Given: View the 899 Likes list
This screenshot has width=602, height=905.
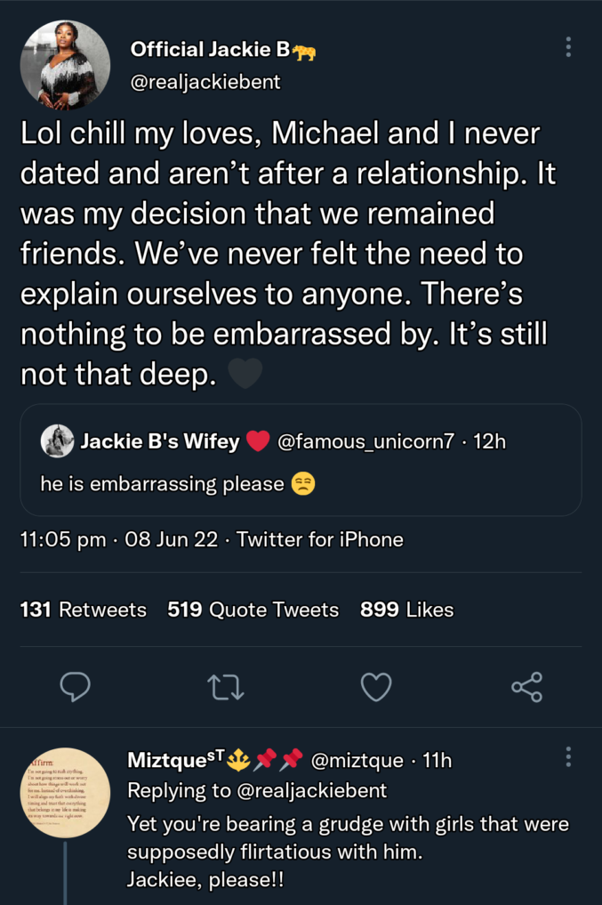Looking at the screenshot, I should [x=406, y=610].
